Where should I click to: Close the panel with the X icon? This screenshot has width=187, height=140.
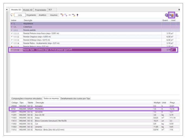pos(7,10)
